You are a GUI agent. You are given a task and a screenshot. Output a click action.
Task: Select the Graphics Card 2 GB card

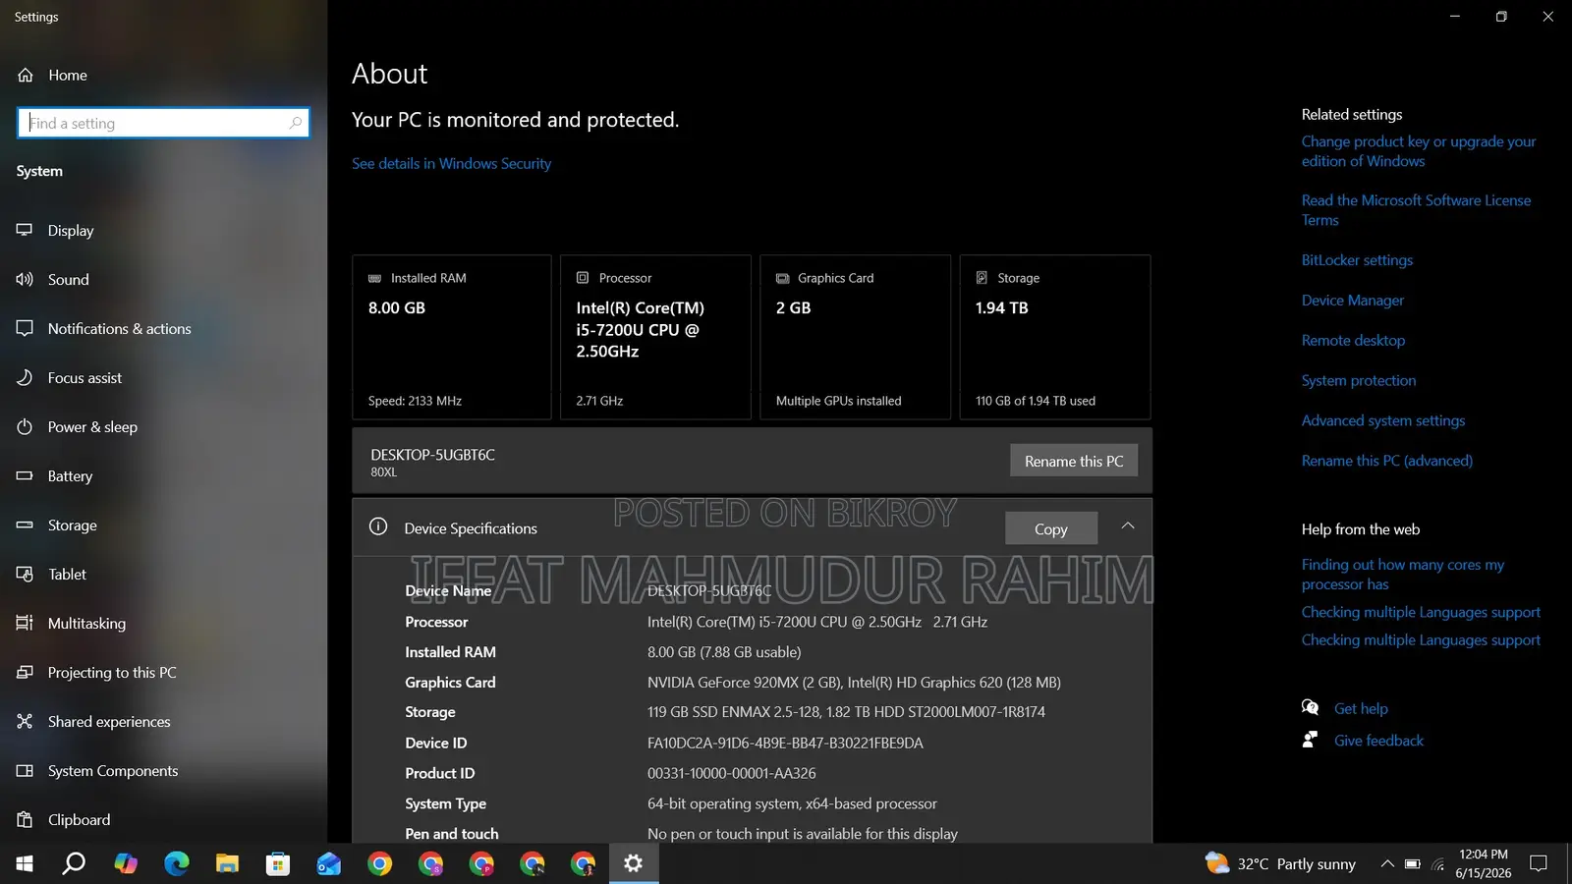point(855,337)
